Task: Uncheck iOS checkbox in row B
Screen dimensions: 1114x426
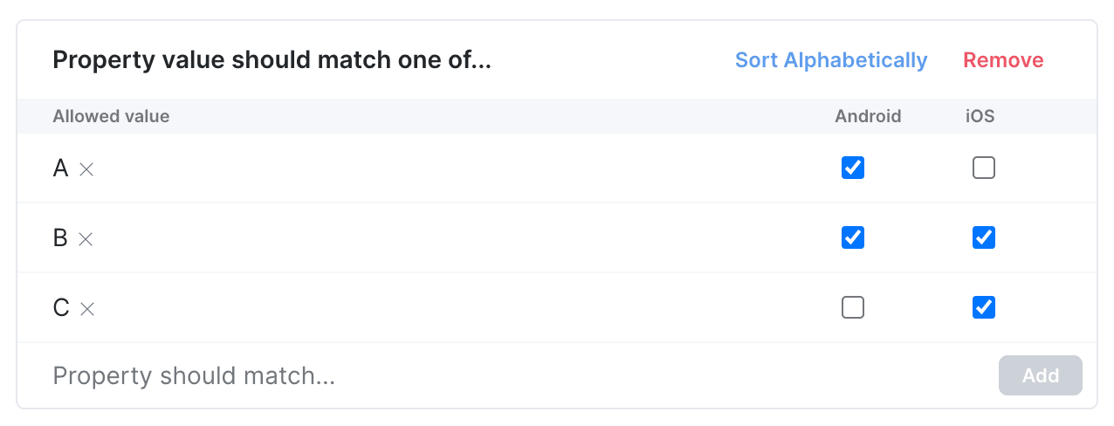Action: 983,237
